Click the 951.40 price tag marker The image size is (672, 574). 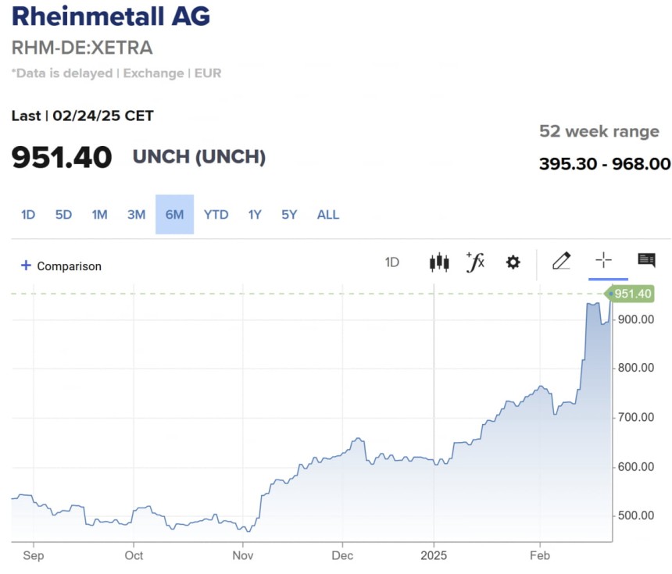pos(631,294)
